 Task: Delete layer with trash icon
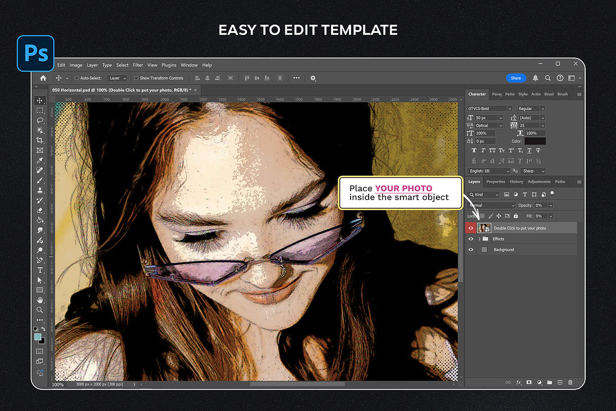(x=570, y=382)
